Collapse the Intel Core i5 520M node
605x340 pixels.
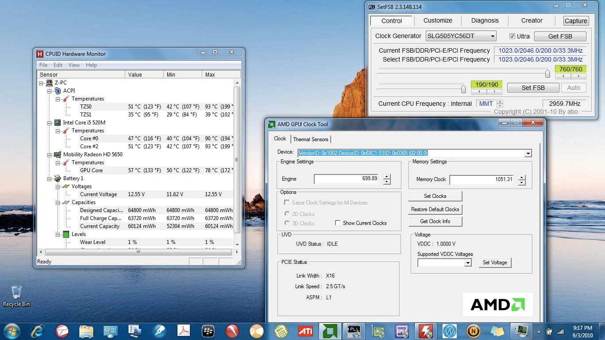point(50,123)
